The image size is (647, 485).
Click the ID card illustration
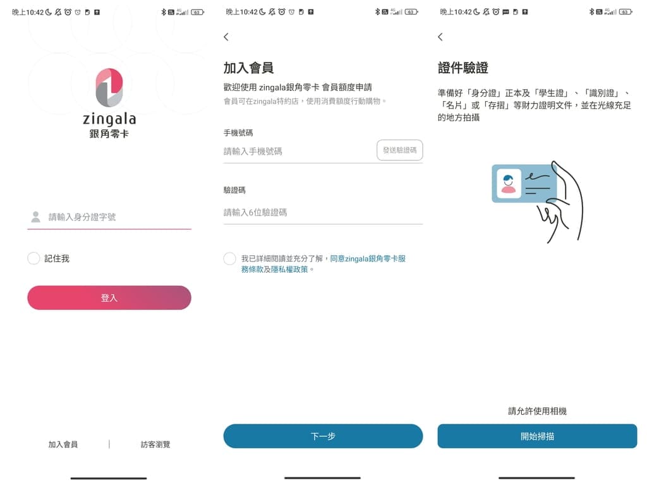(x=537, y=202)
